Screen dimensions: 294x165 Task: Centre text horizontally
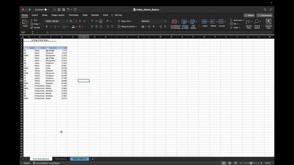tap(96, 27)
